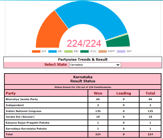Click the 'Select State' label
The image size is (163, 138).
click(56, 64)
